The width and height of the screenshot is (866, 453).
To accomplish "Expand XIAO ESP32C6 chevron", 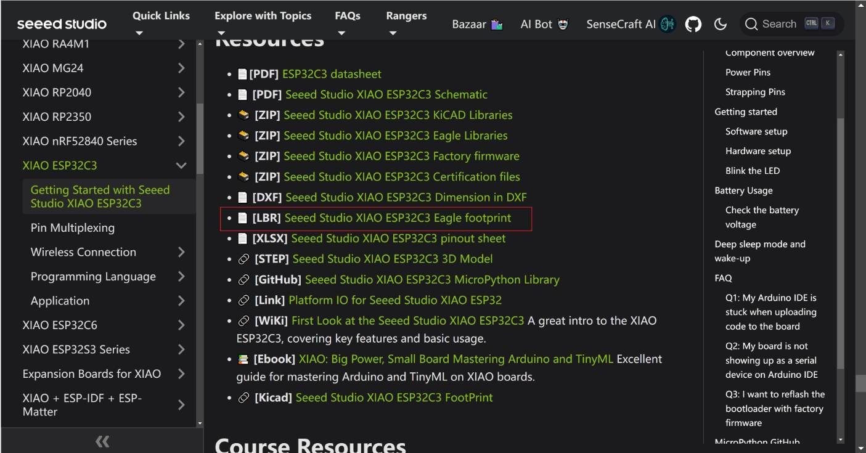I will 181,325.
